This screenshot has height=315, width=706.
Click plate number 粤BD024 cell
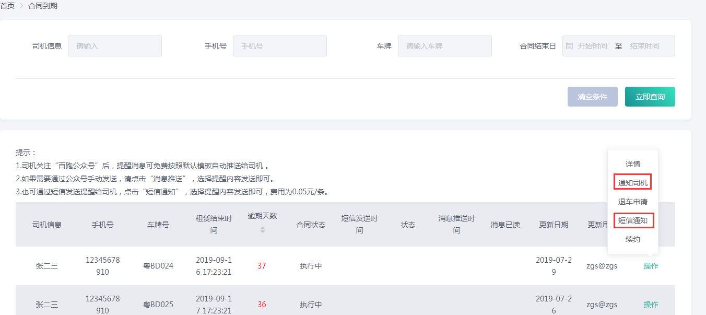158,266
